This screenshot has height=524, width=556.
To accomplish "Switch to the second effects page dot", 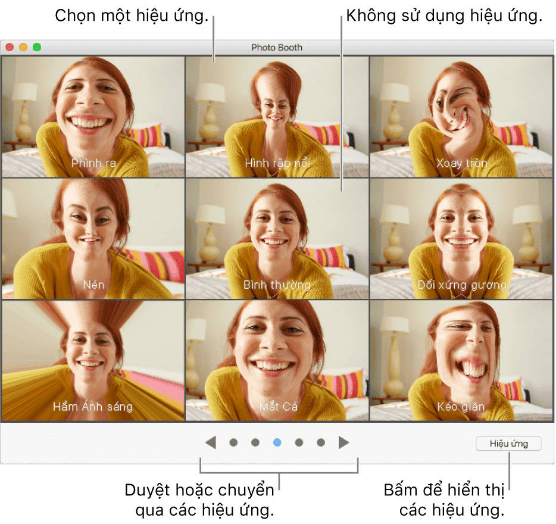I will click(255, 442).
